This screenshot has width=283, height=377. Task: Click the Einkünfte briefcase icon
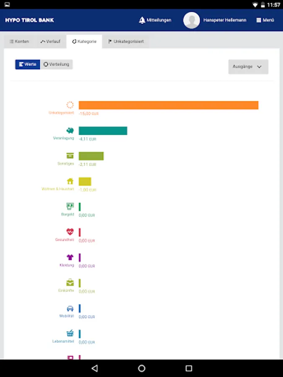pyautogui.click(x=70, y=283)
